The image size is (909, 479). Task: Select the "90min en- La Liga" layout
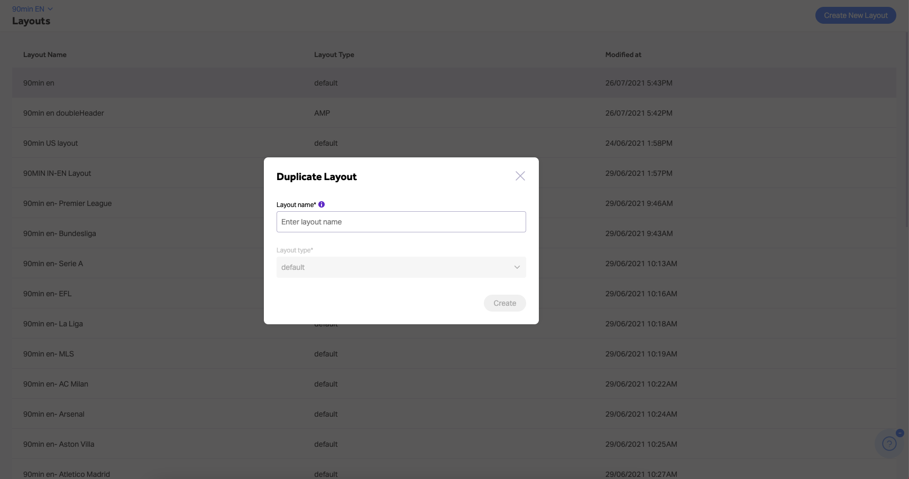[x=53, y=324]
